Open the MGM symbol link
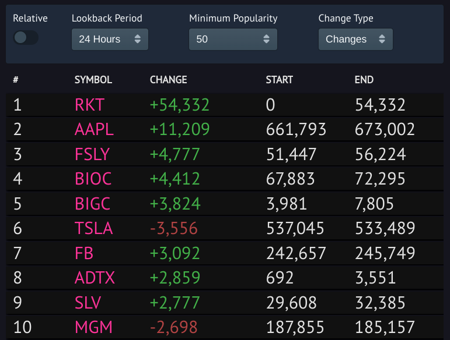The height and width of the screenshot is (340, 450). (x=93, y=327)
